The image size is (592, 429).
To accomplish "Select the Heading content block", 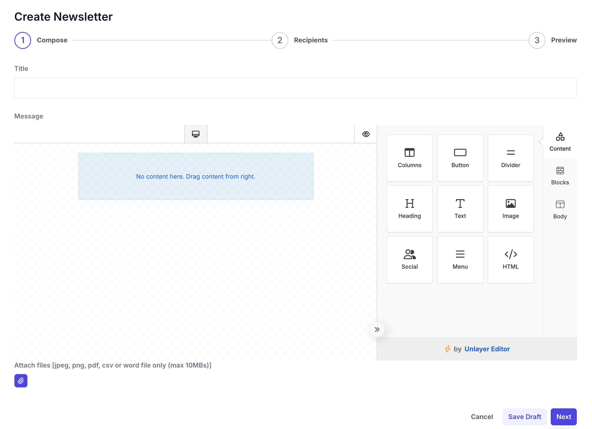I will click(x=409, y=208).
